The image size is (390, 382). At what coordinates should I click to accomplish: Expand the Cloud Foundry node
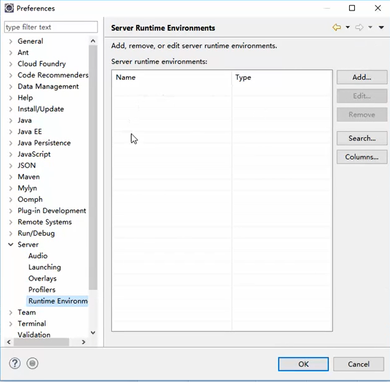coord(10,64)
